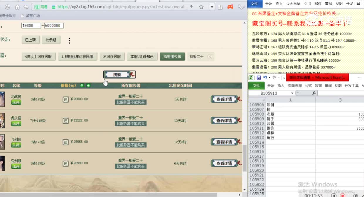View details for 飞剑侠 listing
This screenshot has height=197, width=364.
click(x=225, y=142)
